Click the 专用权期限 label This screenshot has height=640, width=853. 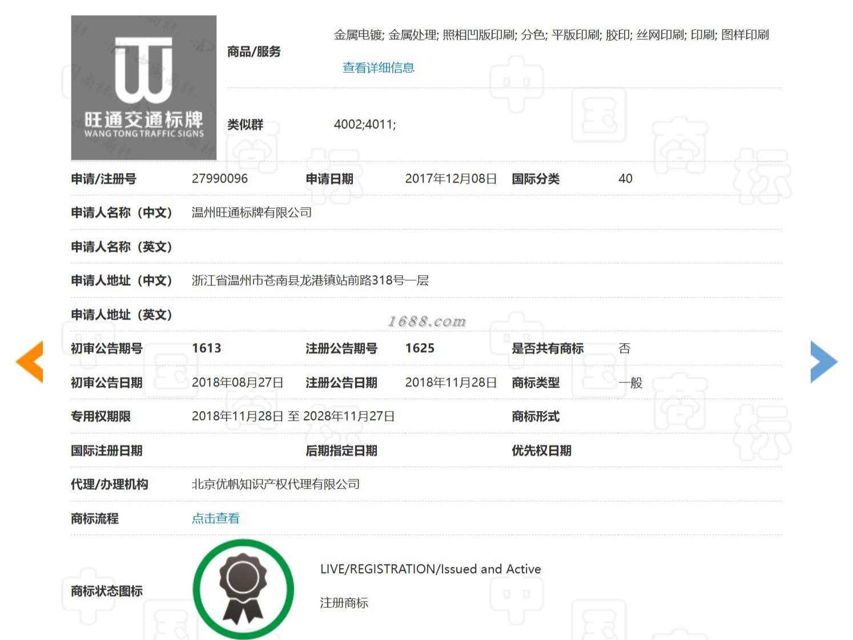pyautogui.click(x=100, y=416)
